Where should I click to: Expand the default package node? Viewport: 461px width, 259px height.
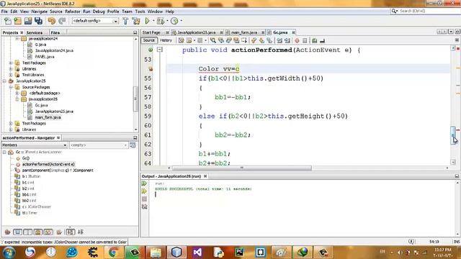point(17,93)
